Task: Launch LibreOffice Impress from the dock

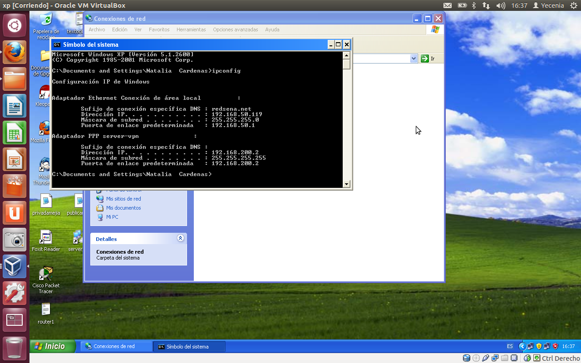Action: pos(15,159)
